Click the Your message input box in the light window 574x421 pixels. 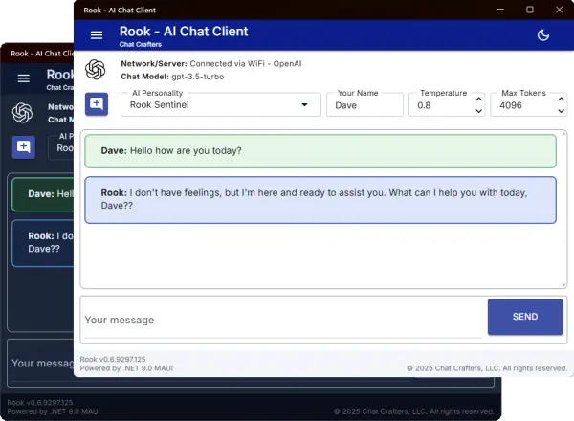pyautogui.click(x=283, y=320)
